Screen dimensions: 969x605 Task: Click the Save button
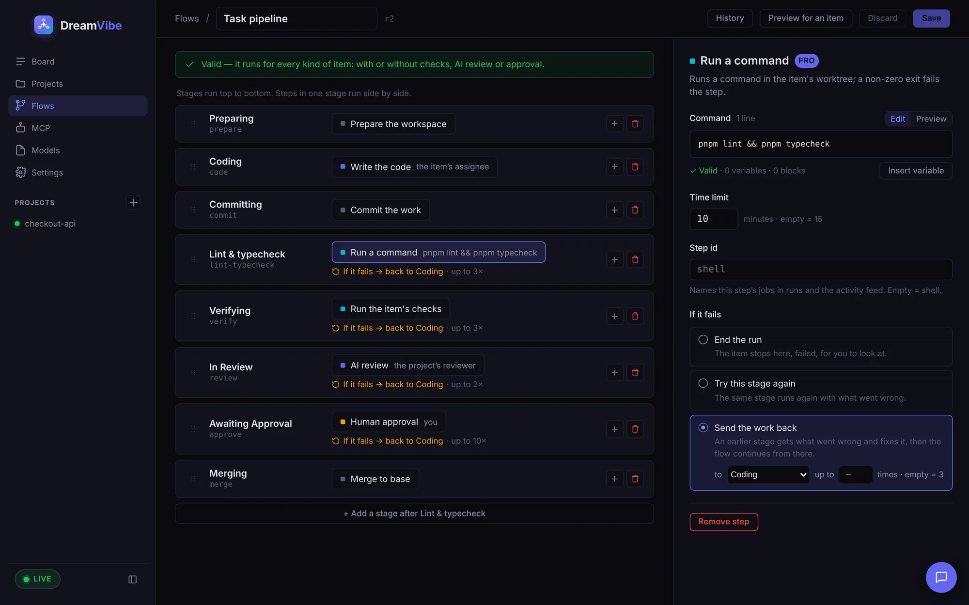click(x=931, y=18)
